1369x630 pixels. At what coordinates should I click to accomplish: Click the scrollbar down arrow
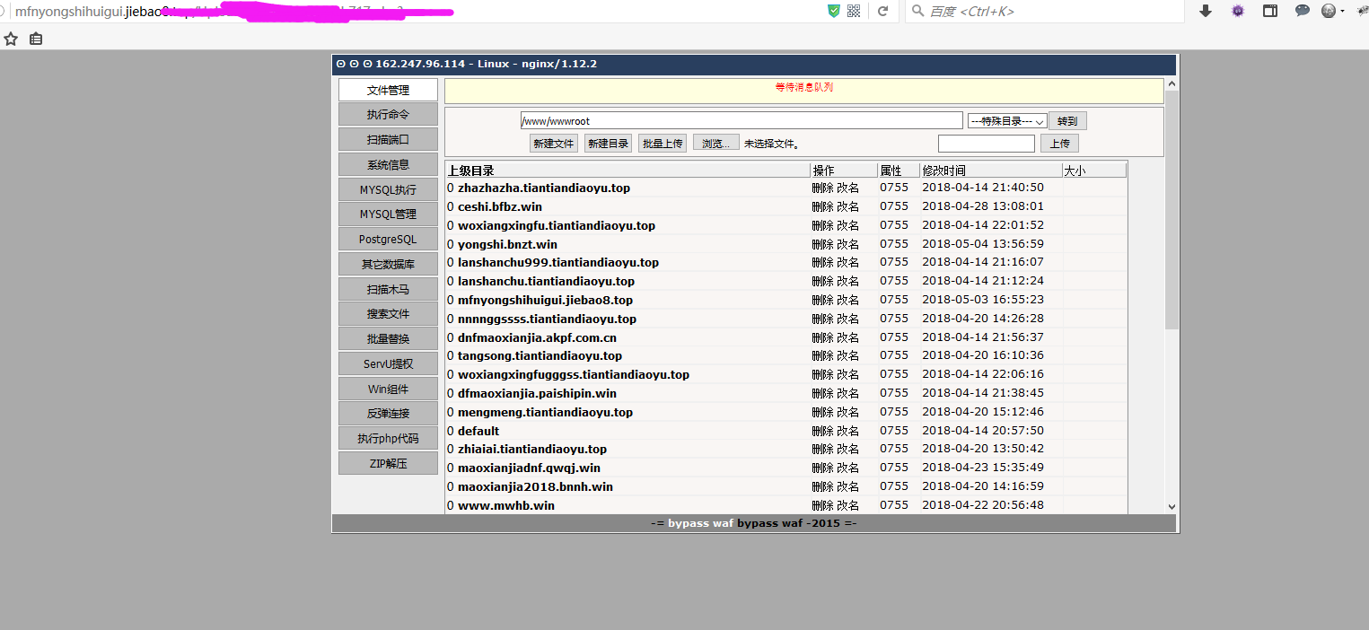click(x=1171, y=507)
